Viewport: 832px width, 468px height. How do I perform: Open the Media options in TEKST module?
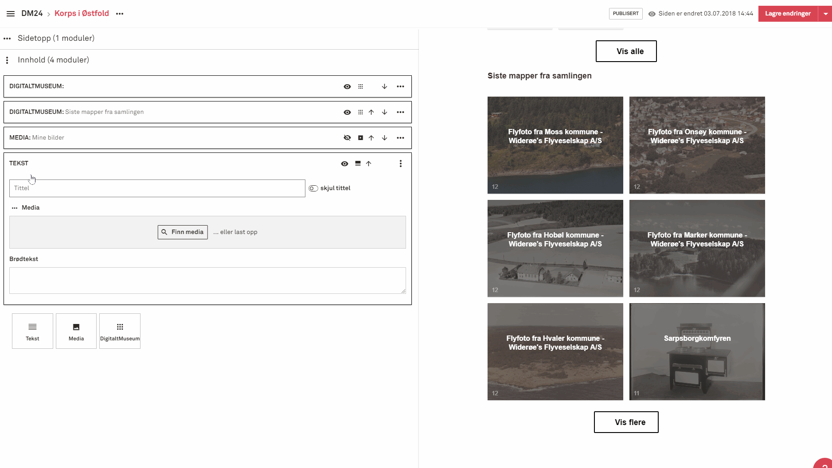(x=15, y=208)
